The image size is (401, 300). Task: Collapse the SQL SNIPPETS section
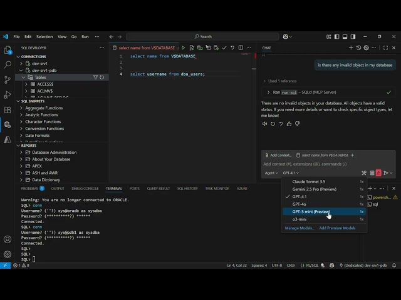[x=18, y=101]
